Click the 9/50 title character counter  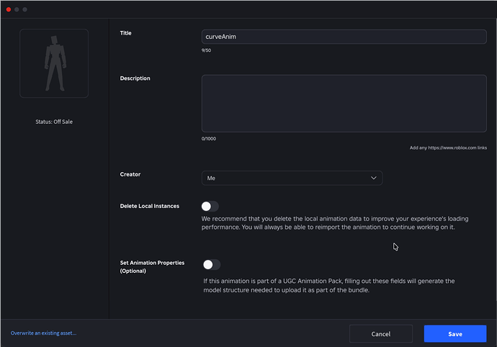(x=206, y=50)
